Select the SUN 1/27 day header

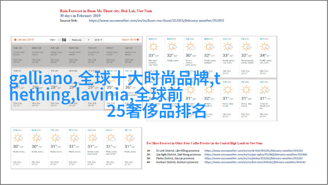(x=18, y=48)
